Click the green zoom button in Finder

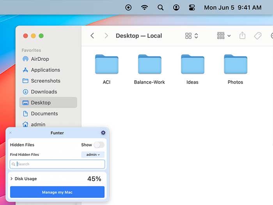tap(41, 36)
